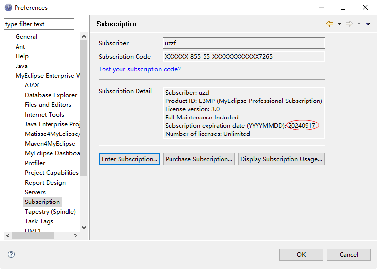377x269 pixels.
Task: Click the Subscription Code field
Action: (243, 57)
